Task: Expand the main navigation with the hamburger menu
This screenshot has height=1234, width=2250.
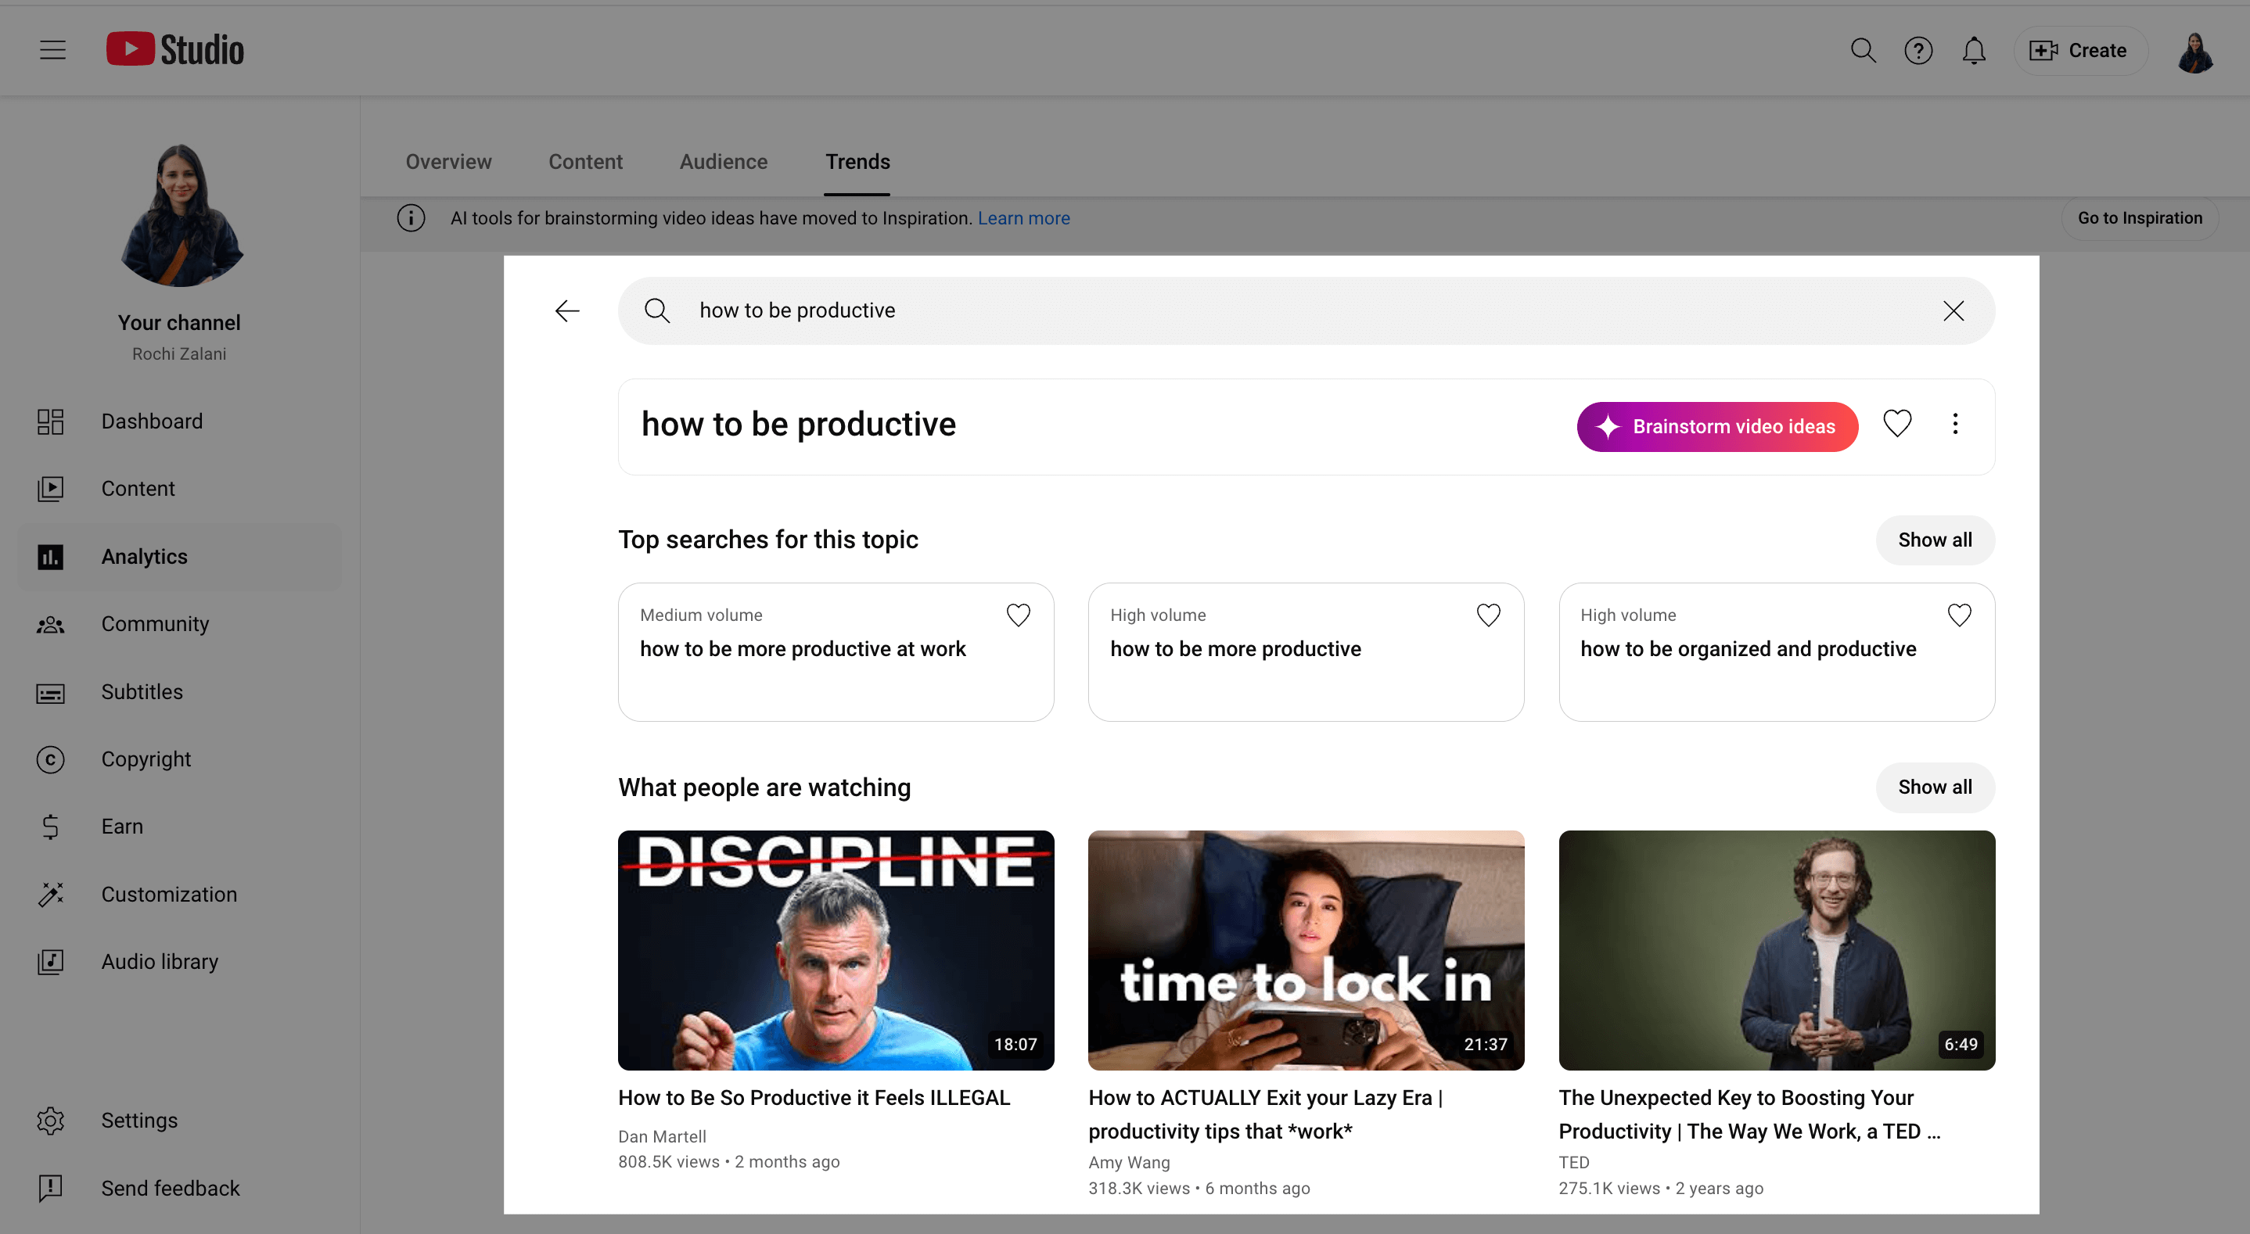Action: tap(52, 50)
